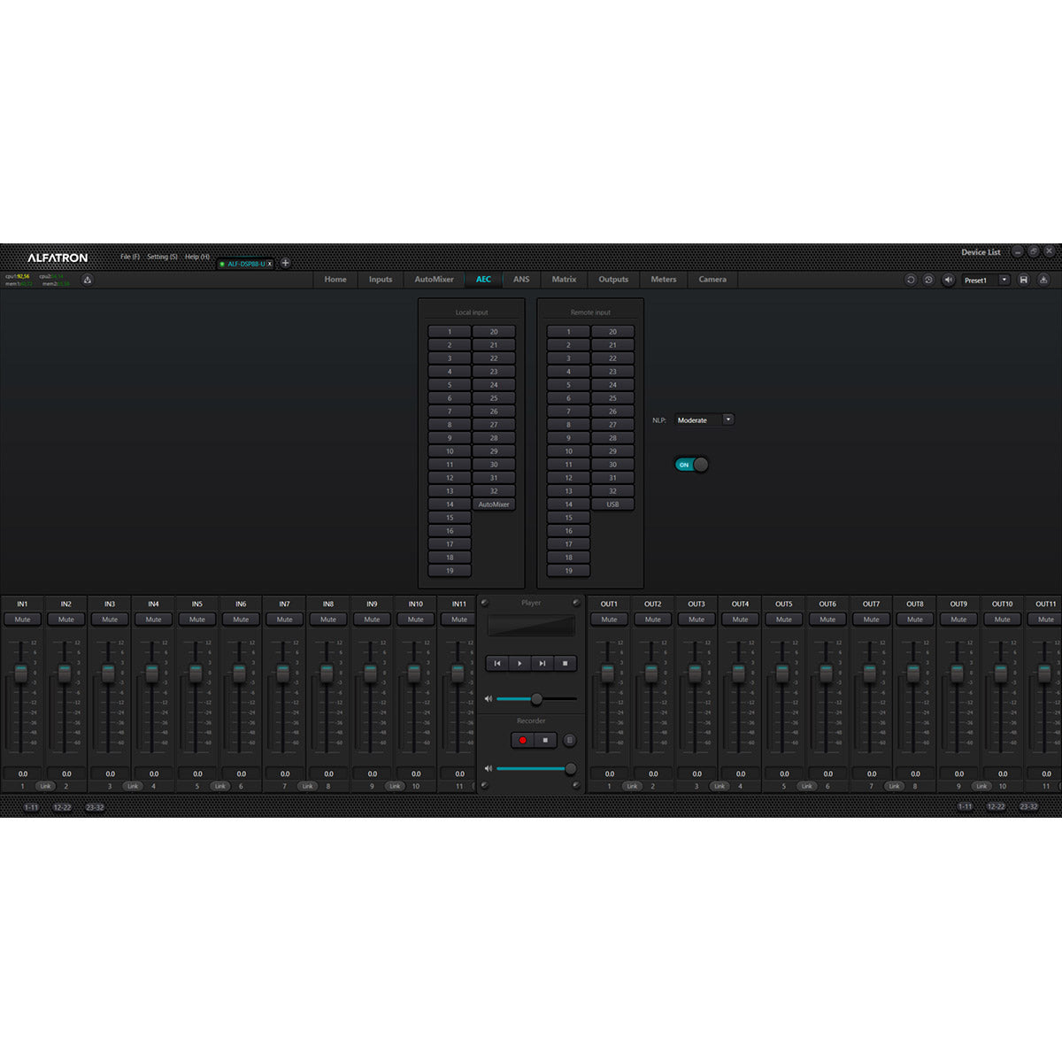The height and width of the screenshot is (1062, 1062).
Task: Switch off the AEC ON toggle
Action: click(x=693, y=463)
